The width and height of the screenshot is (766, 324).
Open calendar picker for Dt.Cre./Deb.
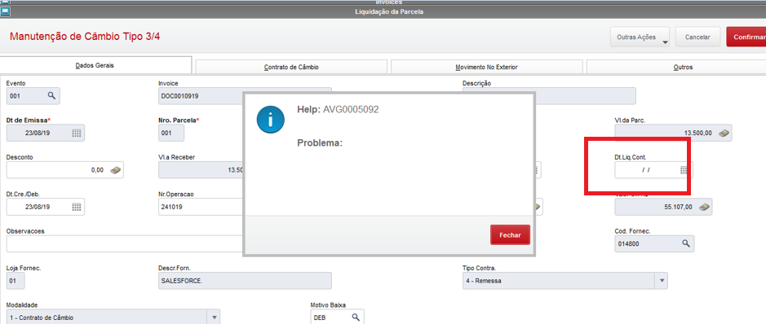click(x=77, y=207)
